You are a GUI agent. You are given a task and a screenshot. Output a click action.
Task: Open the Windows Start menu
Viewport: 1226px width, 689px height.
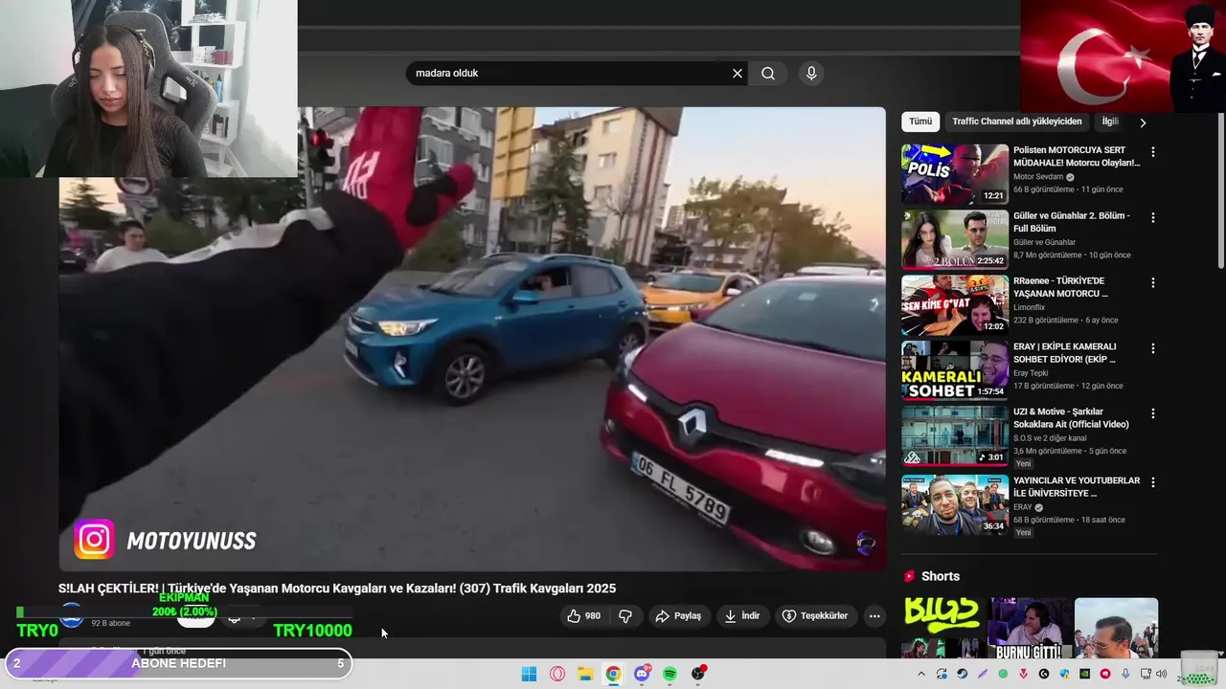coord(529,674)
